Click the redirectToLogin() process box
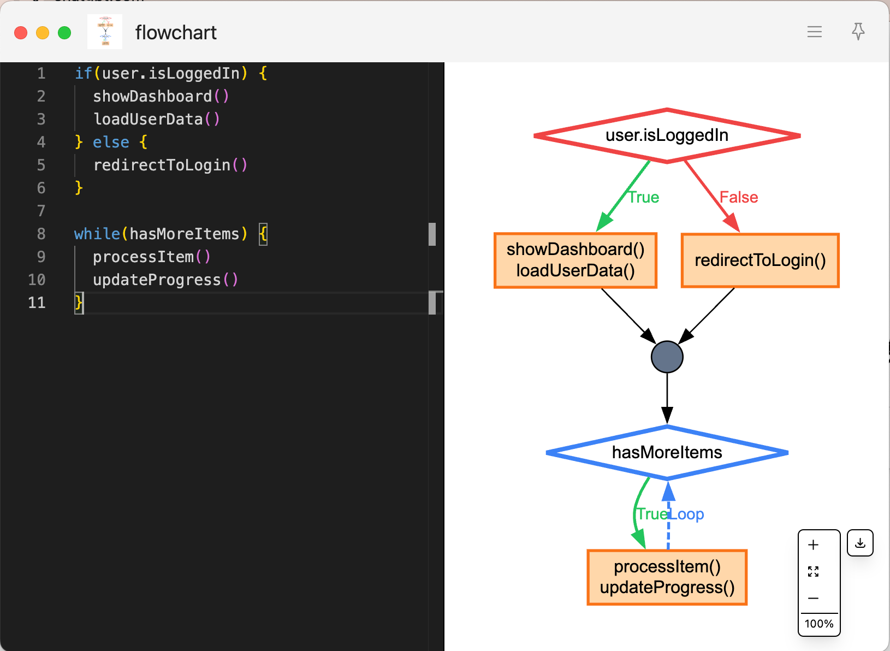 (760, 261)
